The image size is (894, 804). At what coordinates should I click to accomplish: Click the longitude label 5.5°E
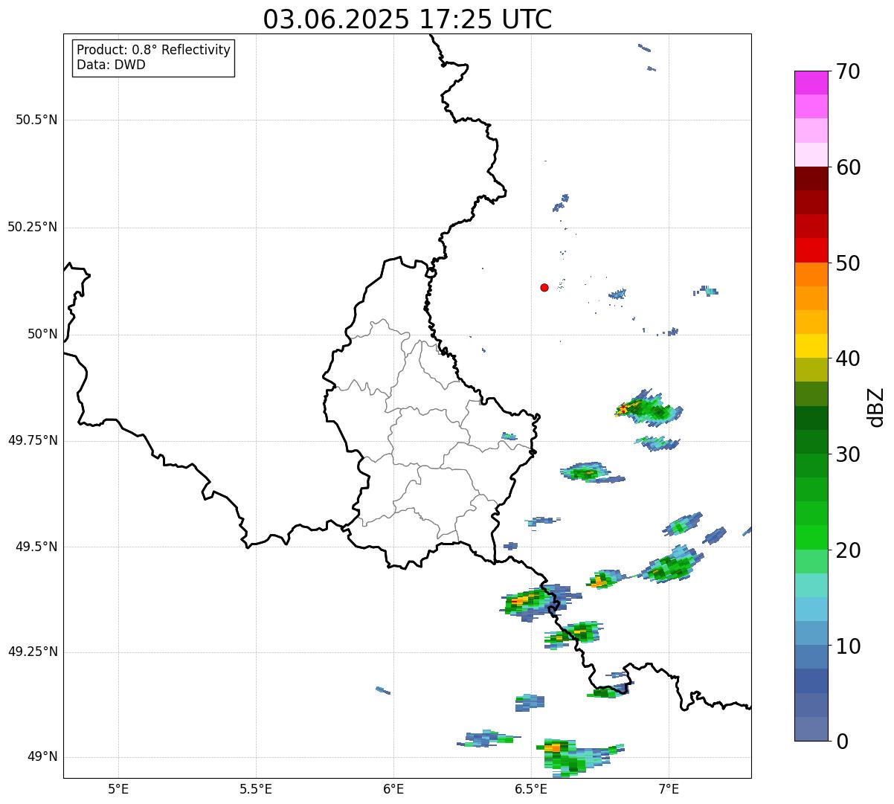(x=256, y=788)
